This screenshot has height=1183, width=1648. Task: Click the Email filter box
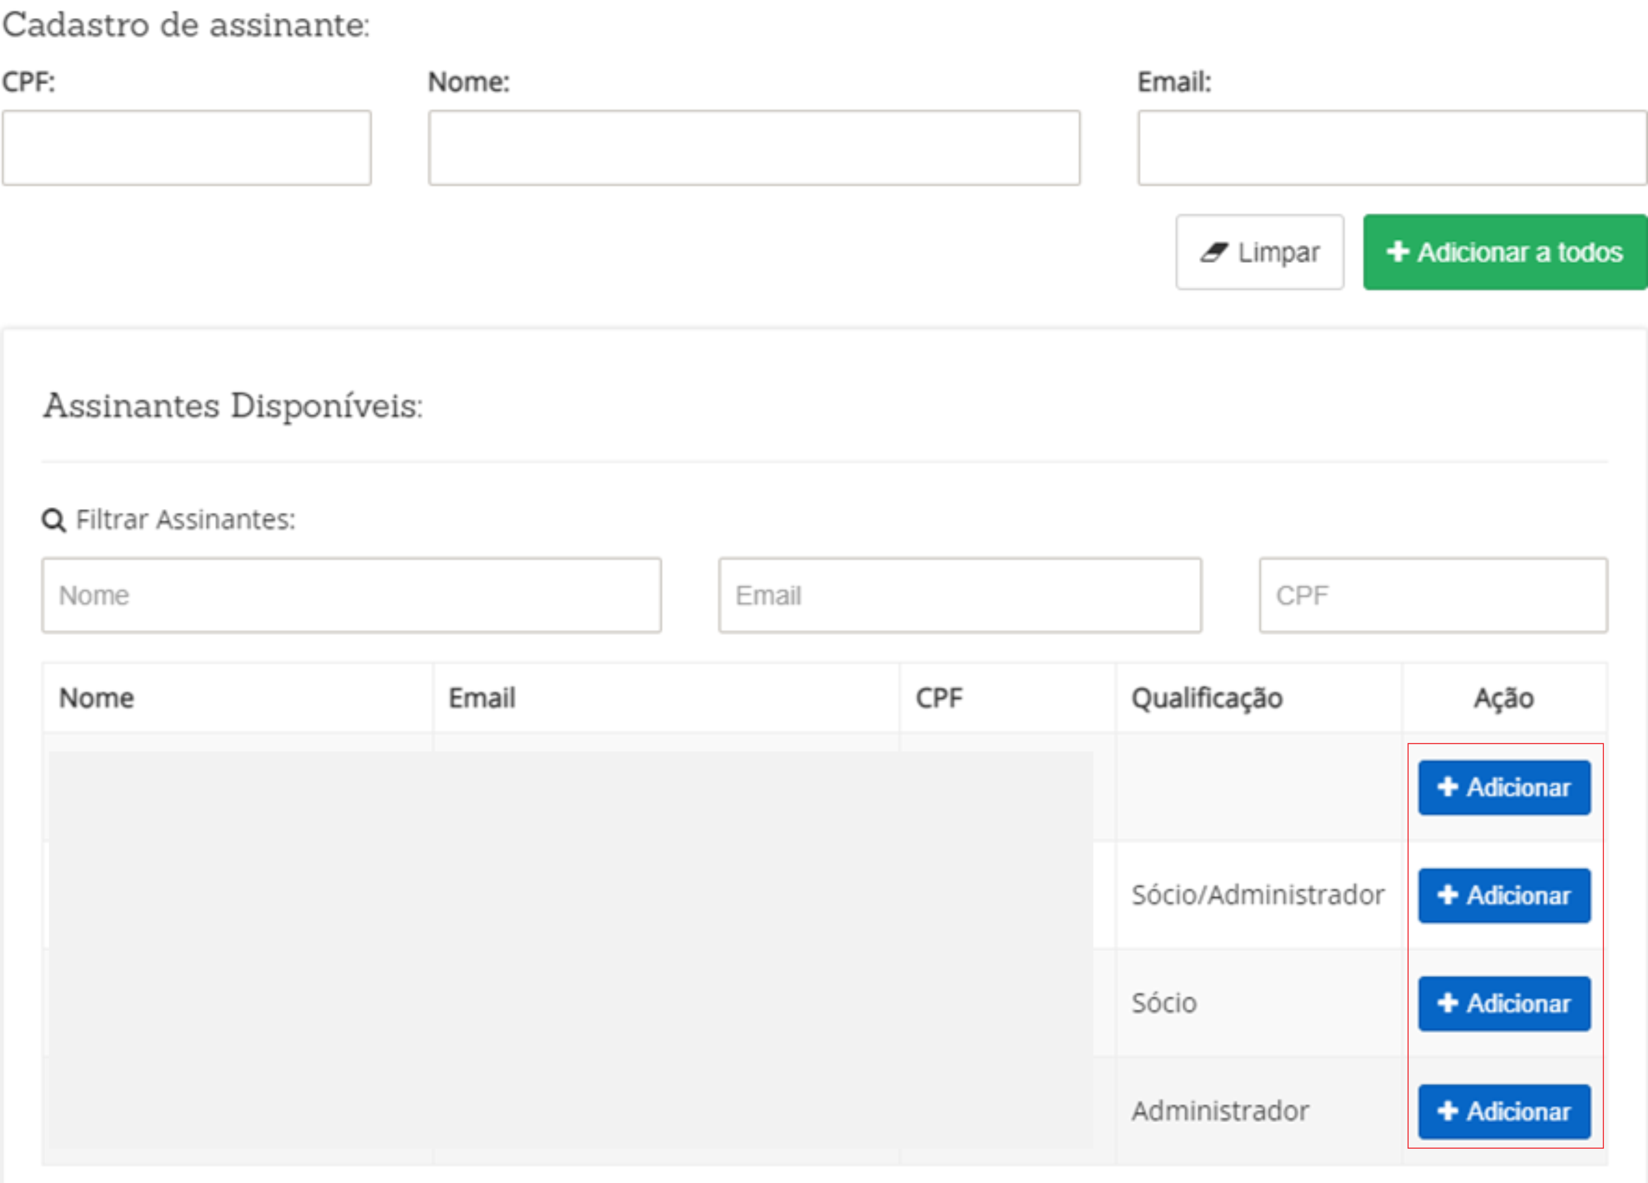coord(959,595)
